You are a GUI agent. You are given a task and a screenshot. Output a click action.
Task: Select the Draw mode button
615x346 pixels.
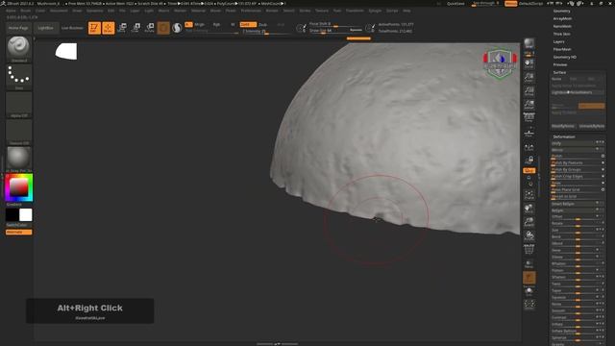pos(109,28)
